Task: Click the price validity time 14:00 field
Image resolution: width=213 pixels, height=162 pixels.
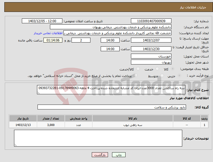Action: [x=110, y=49]
